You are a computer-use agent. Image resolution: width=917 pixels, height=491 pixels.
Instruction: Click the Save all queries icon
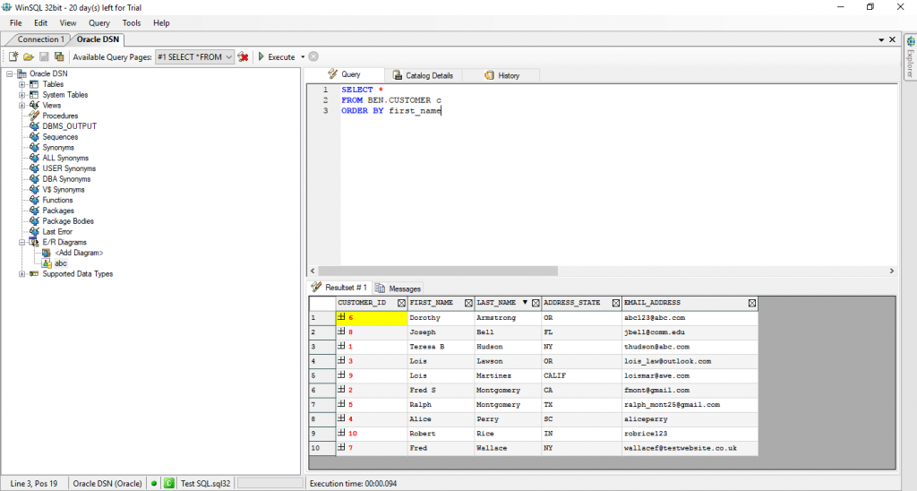59,56
